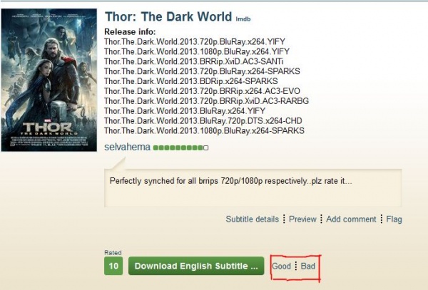The image size is (428, 290).
Task: Open the subtitle Preview
Action: [302, 219]
